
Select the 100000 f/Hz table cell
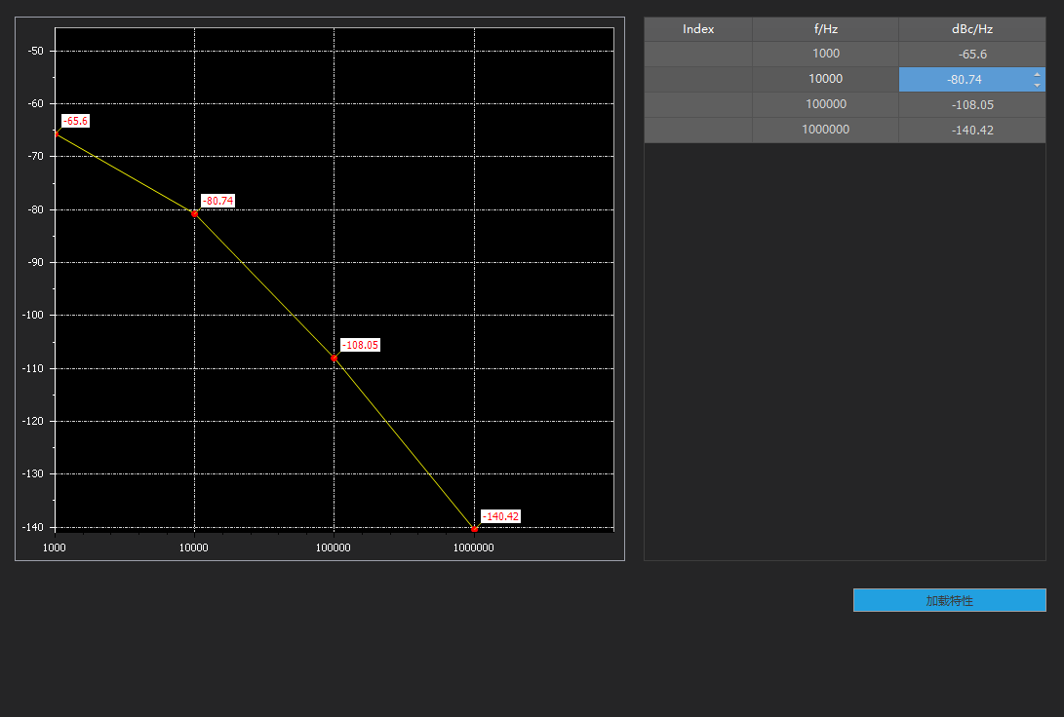pyautogui.click(x=825, y=105)
